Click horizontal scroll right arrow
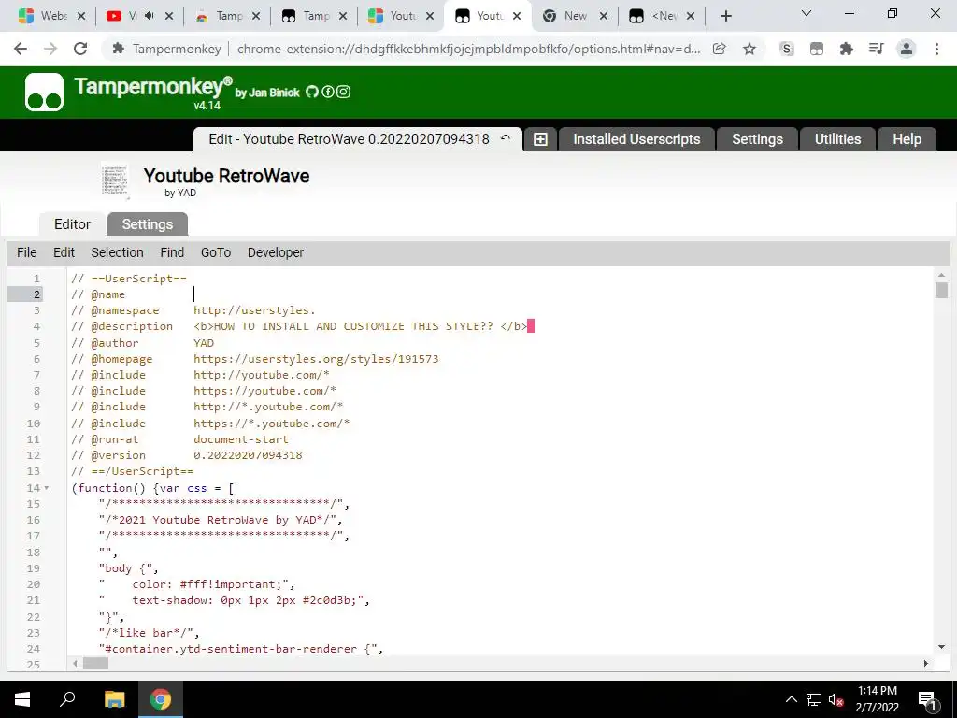The image size is (957, 718). [926, 664]
